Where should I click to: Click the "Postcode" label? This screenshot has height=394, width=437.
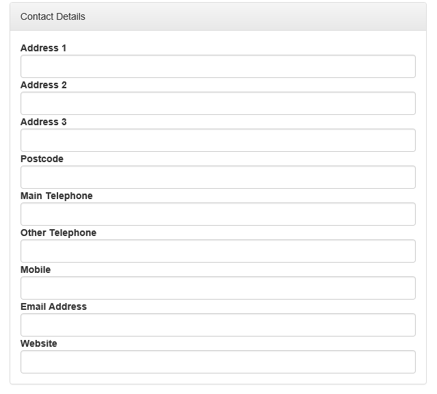42,159
